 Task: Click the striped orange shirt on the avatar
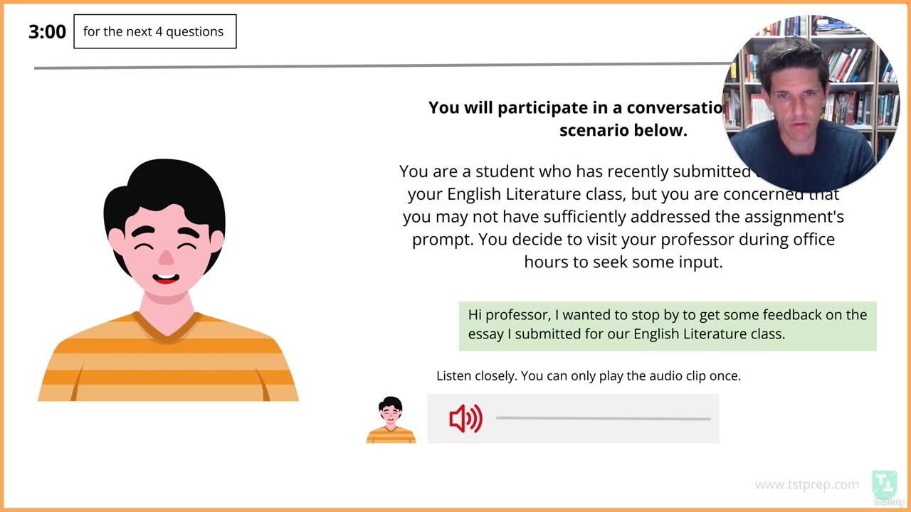[168, 358]
